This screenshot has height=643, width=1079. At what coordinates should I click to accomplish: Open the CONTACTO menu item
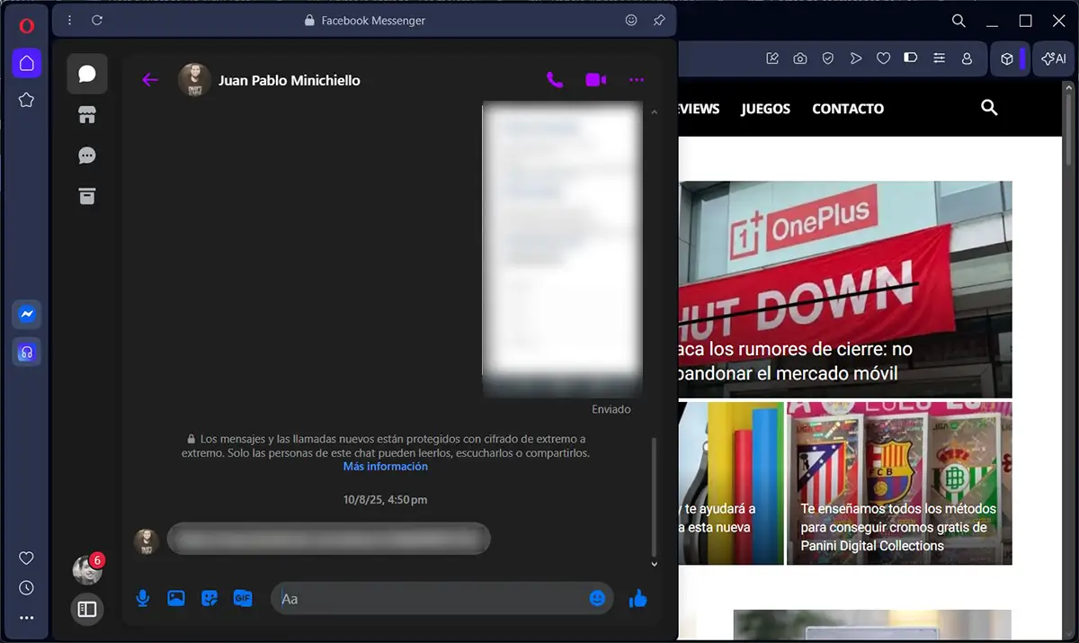[847, 109]
